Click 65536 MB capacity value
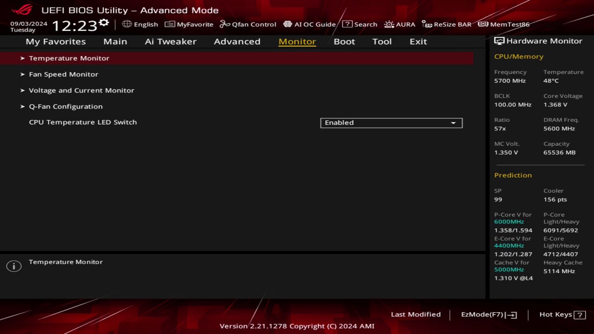Image resolution: width=594 pixels, height=334 pixels. point(559,153)
